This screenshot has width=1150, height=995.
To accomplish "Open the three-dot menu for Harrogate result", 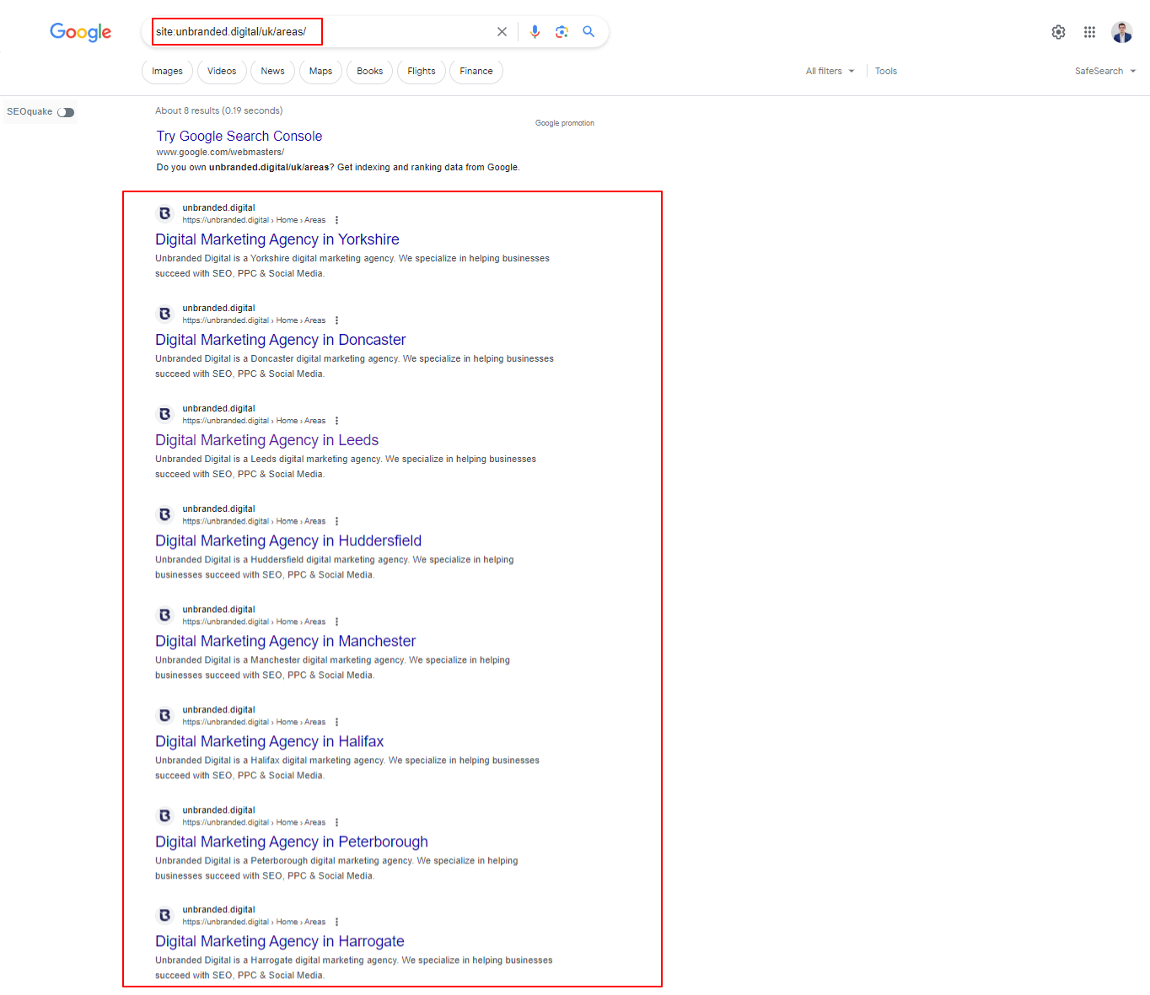I will pos(336,922).
